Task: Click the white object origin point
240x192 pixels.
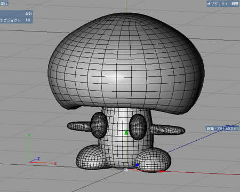Action: click(126, 170)
